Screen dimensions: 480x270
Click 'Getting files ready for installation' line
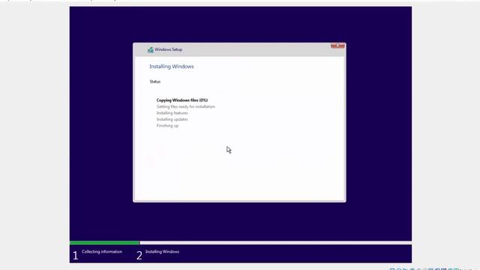coord(186,106)
